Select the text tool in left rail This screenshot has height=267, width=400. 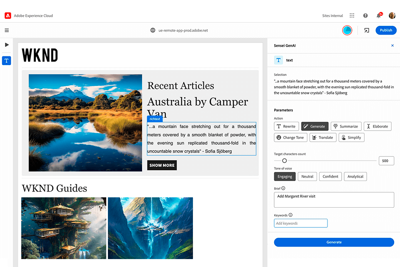[7, 61]
